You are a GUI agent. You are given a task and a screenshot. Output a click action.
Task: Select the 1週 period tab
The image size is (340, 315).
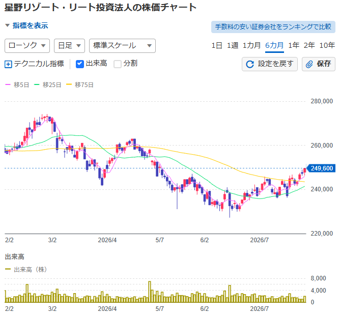[233, 45]
